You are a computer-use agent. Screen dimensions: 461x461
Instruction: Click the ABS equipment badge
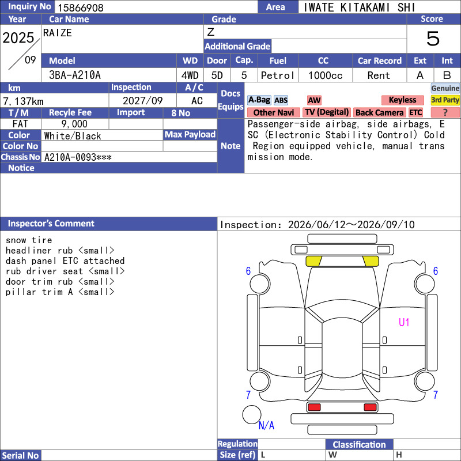point(281,100)
